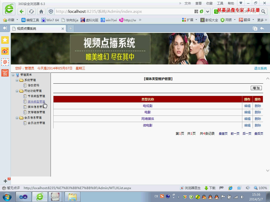Open the 文件 menu
This screenshot has width=270, height=202.
188,3
